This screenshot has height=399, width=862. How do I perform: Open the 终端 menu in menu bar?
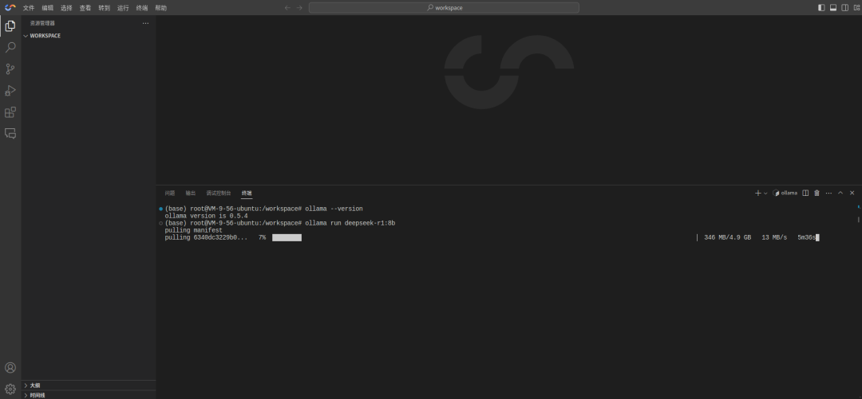click(142, 8)
